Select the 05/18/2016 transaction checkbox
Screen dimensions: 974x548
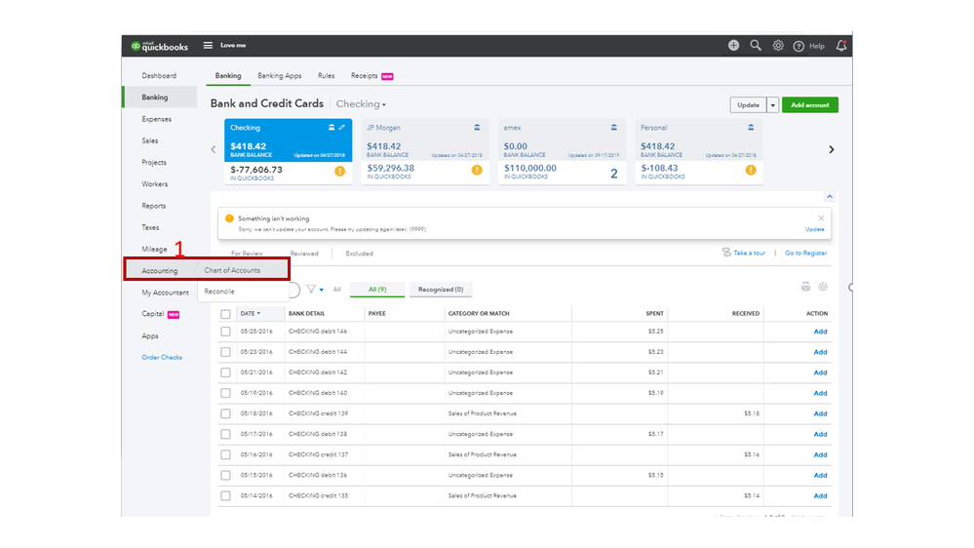(x=226, y=413)
